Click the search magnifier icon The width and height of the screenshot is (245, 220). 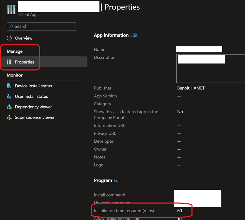click(x=11, y=26)
